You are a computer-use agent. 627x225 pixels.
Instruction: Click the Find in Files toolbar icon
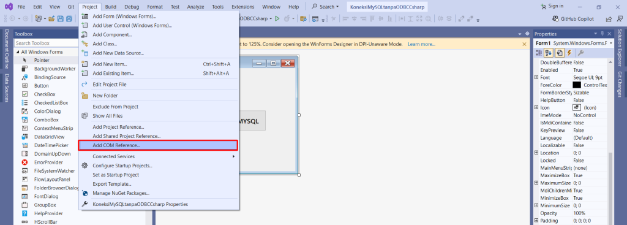coord(303,19)
